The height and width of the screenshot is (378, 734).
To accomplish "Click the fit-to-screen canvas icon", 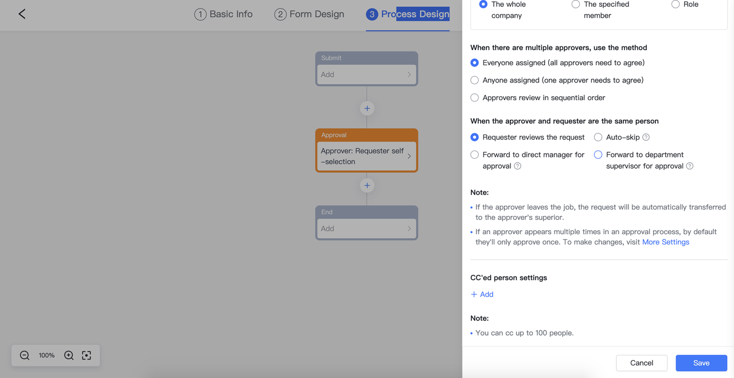I will (x=87, y=355).
